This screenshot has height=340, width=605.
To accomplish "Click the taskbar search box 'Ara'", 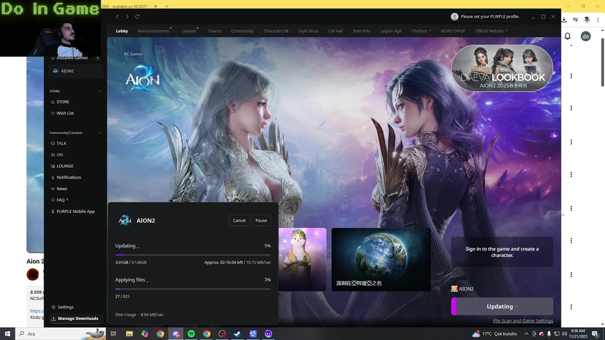I will (x=61, y=334).
